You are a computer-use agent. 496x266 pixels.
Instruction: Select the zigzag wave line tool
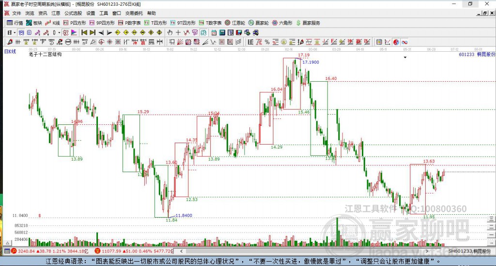tap(213, 42)
